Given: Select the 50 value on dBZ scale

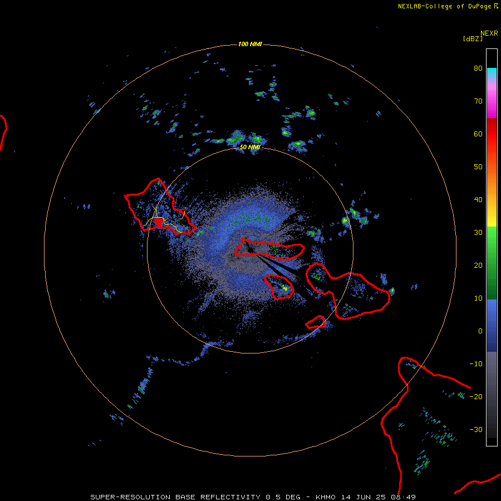Looking at the screenshot, I should click(x=478, y=167).
